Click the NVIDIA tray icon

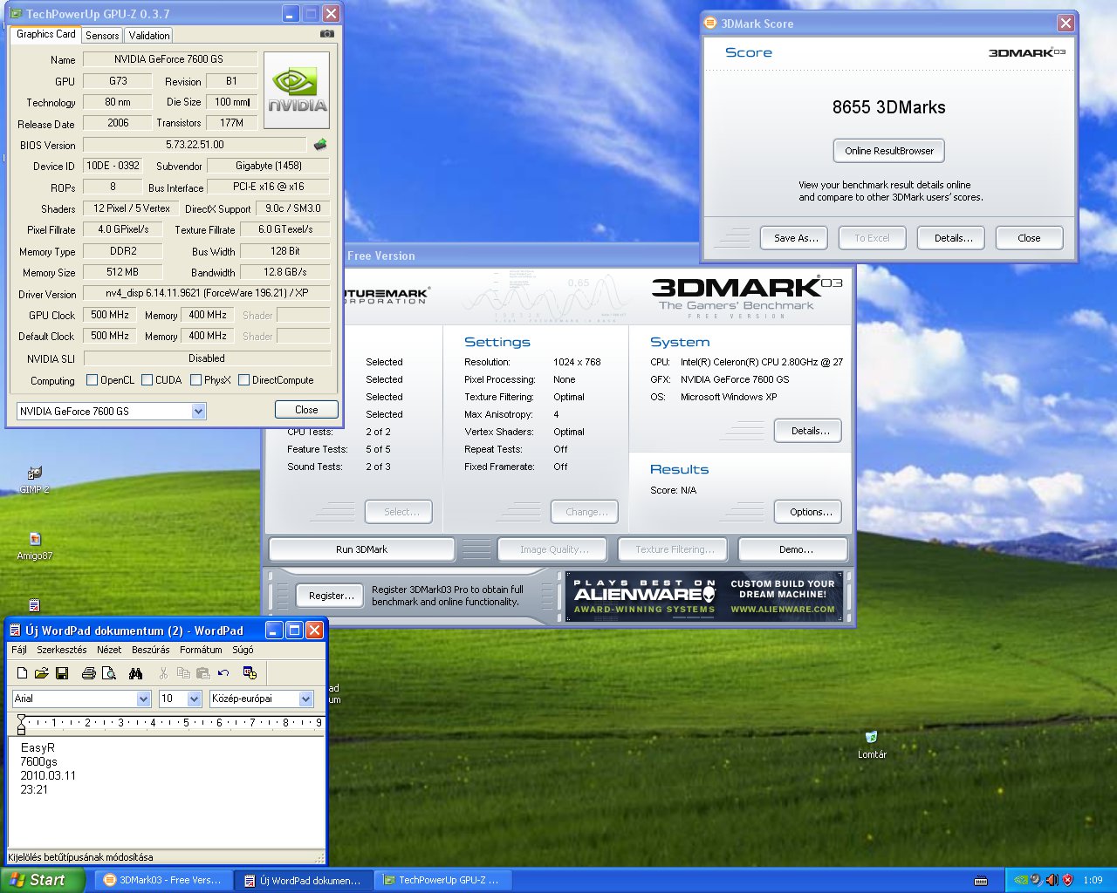click(1021, 880)
